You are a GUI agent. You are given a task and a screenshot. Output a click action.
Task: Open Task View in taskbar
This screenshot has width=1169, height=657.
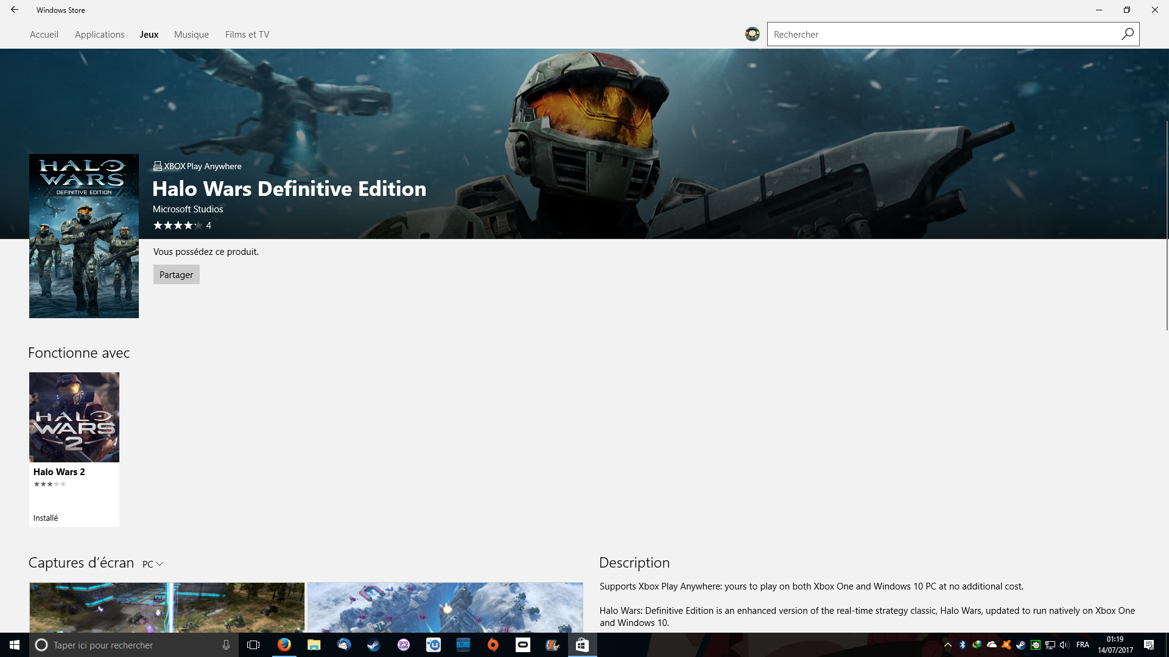point(253,645)
